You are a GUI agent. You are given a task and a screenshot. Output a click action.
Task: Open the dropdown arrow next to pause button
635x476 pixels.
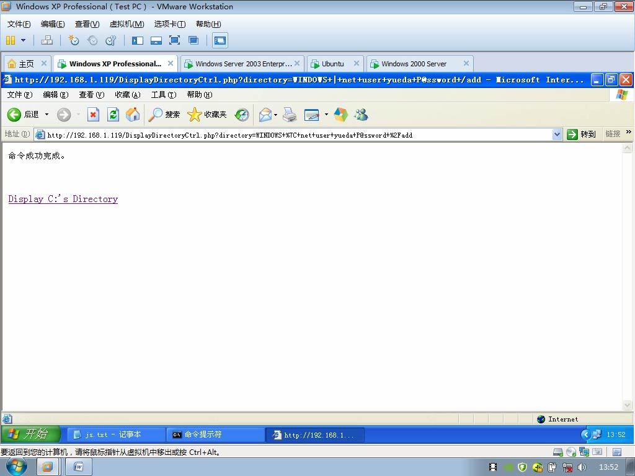point(23,40)
